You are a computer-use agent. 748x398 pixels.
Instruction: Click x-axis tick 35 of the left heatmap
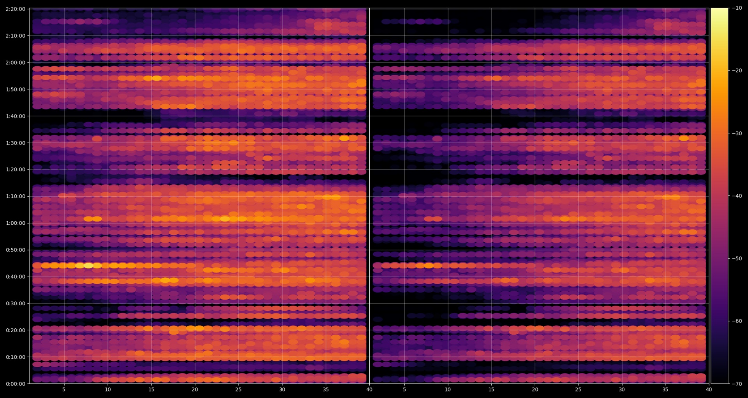(326, 389)
